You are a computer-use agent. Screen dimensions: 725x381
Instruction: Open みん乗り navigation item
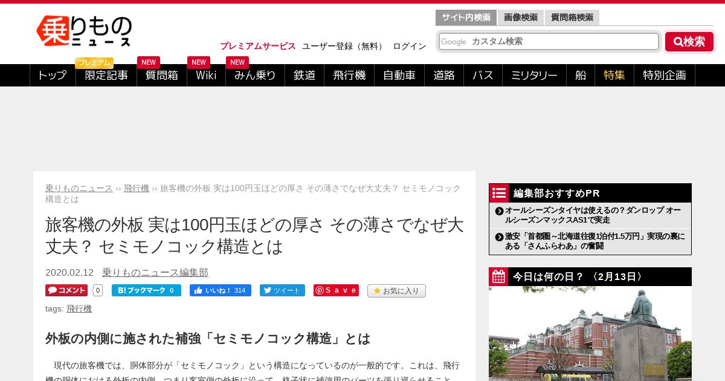coord(255,75)
